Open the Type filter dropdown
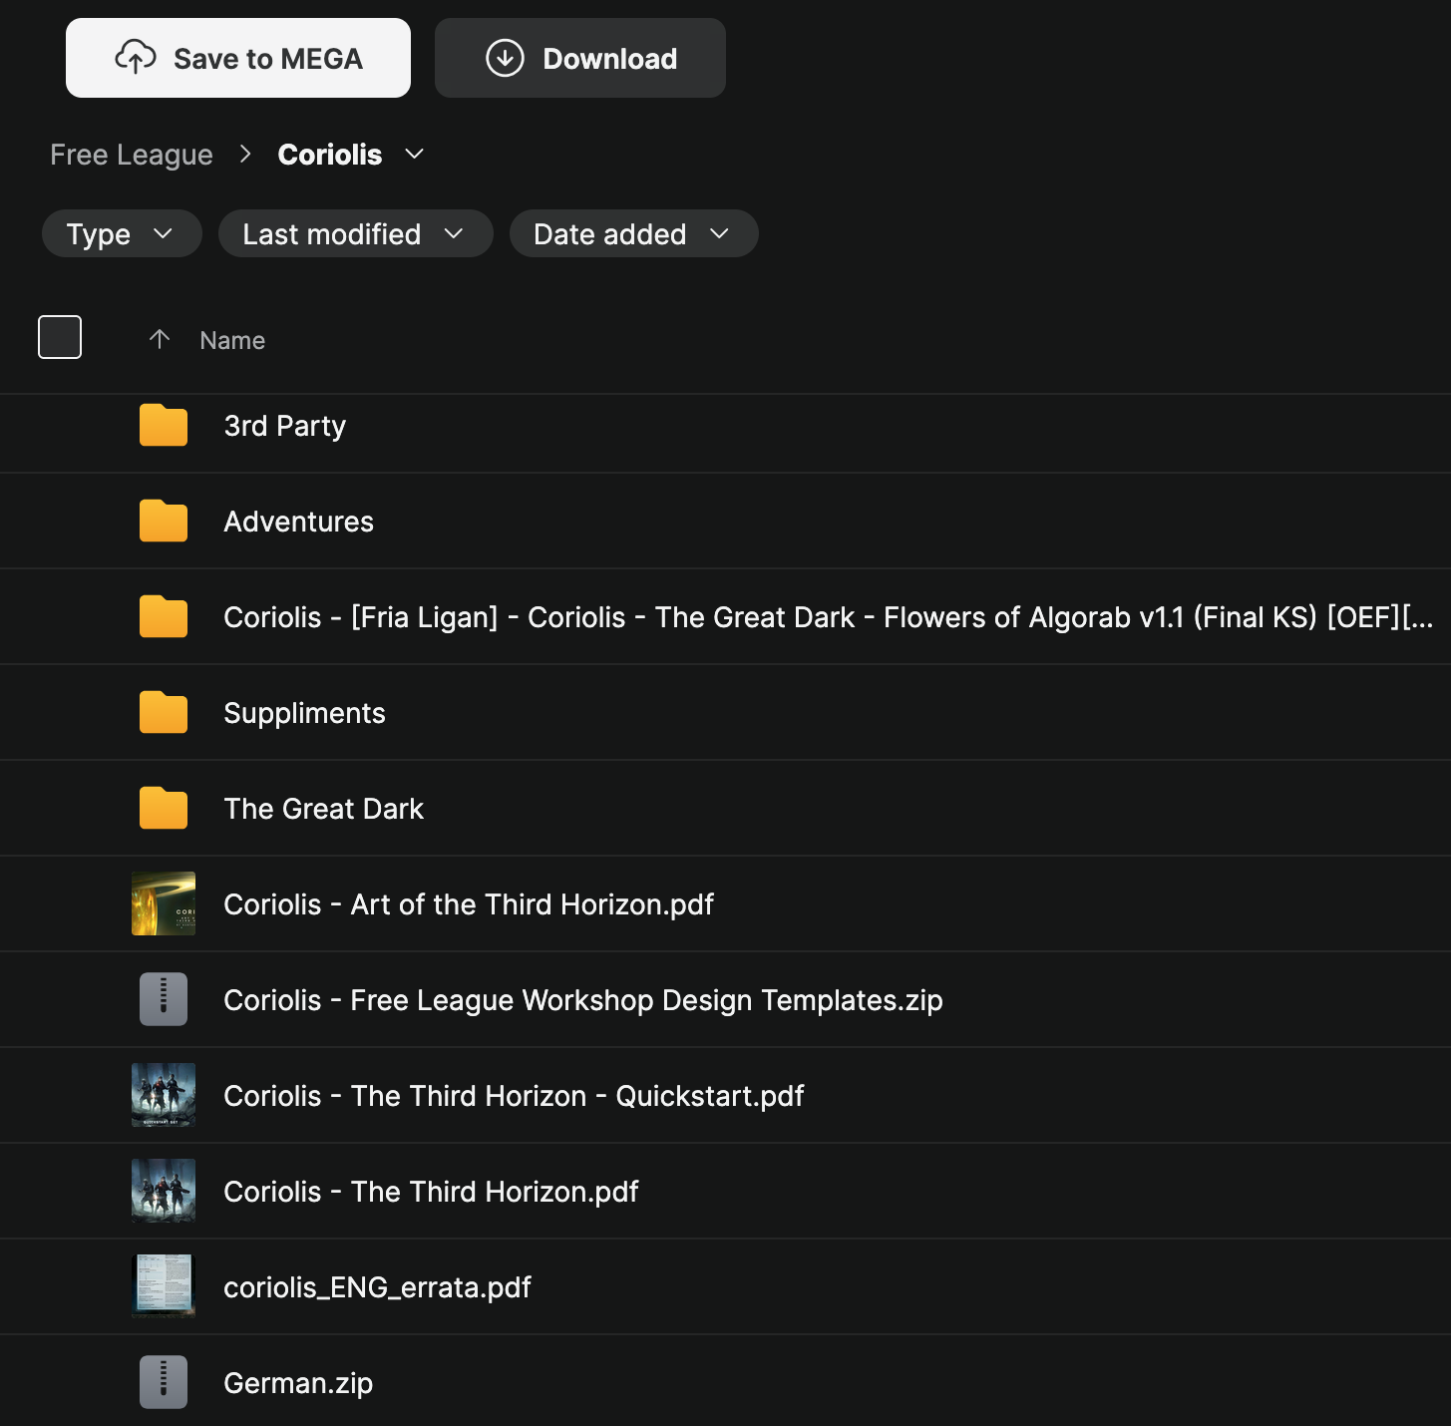1451x1426 pixels. coord(122,233)
